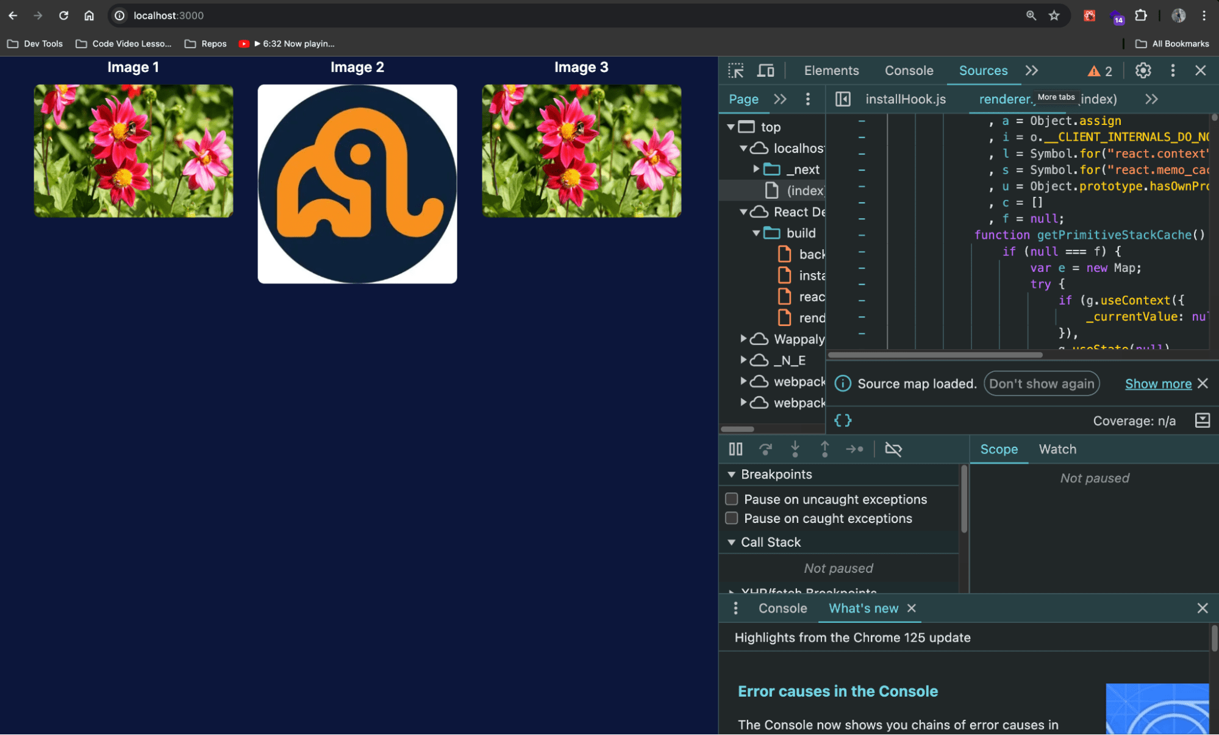Open Chrome three-dot menu
The image size is (1219, 735).
click(x=1204, y=16)
